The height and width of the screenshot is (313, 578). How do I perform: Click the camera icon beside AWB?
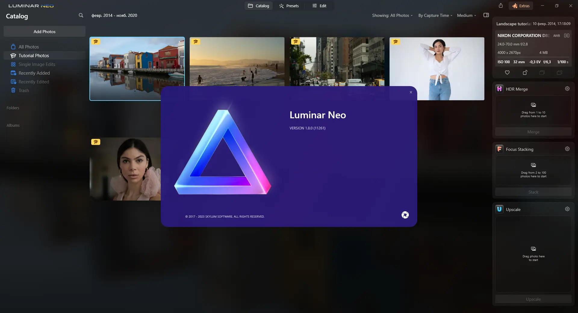click(x=567, y=36)
